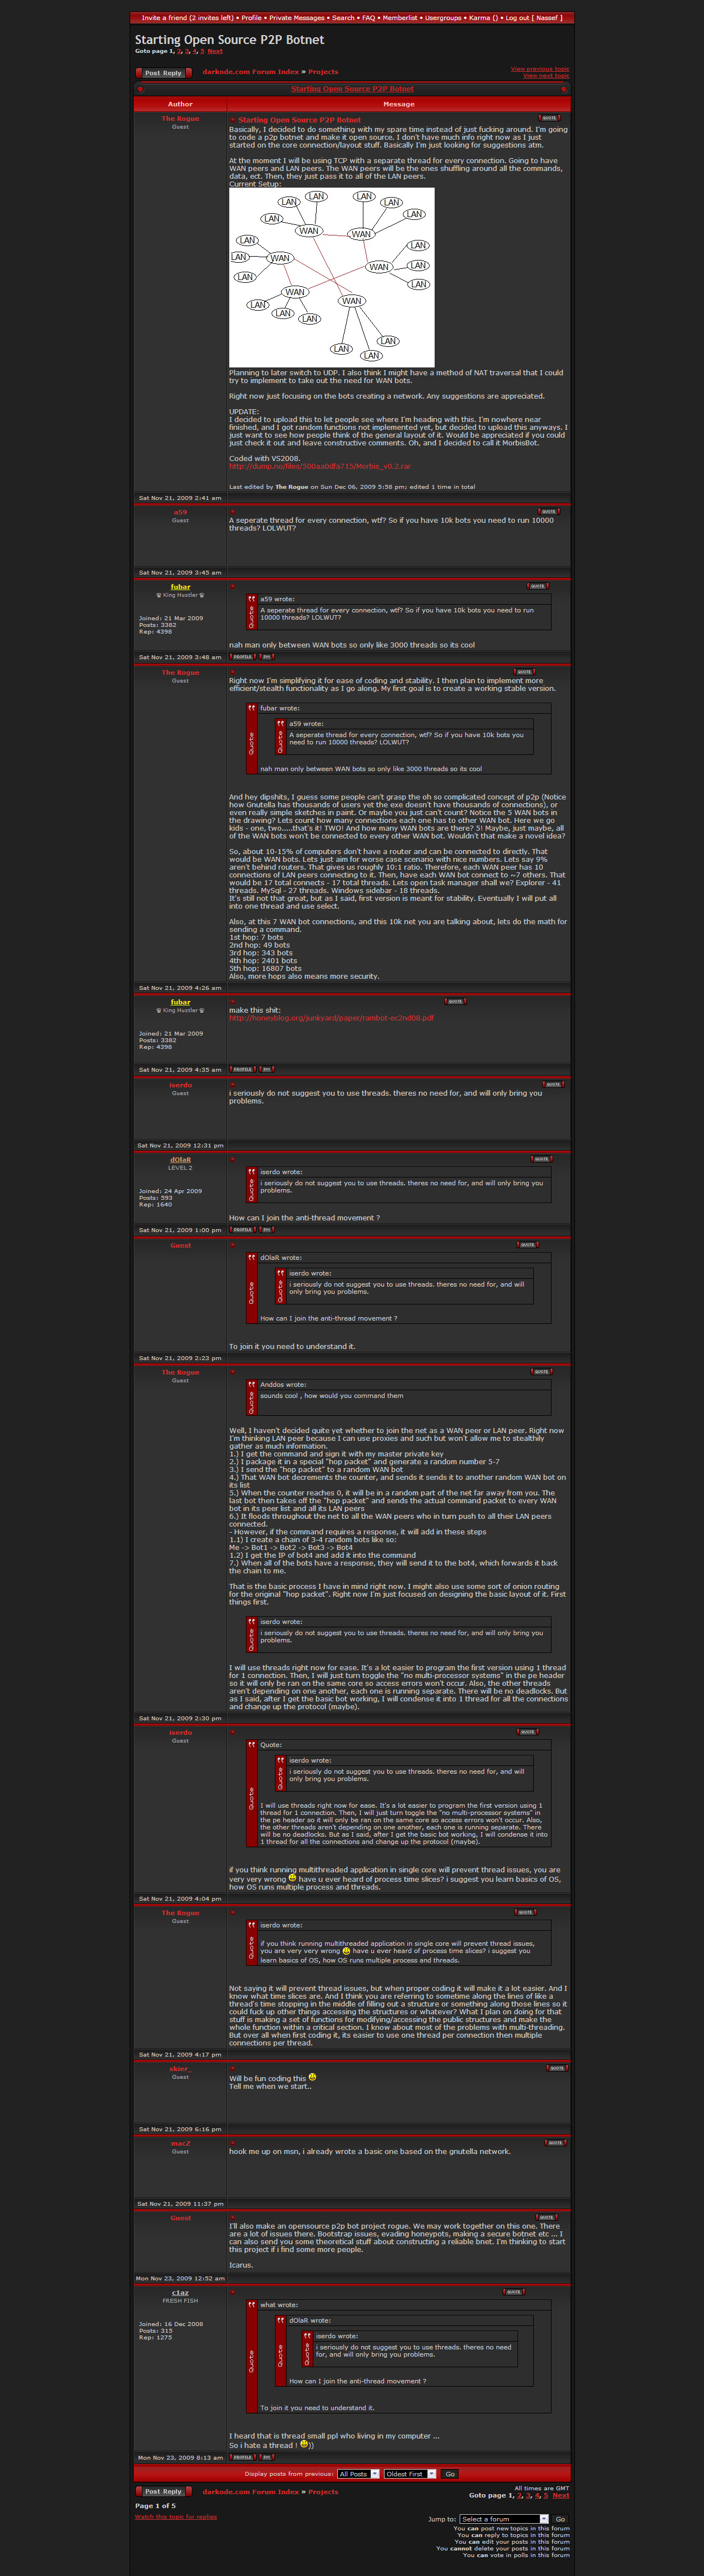Click Quote icon on The Rogue's first post
The image size is (704, 2576).
pyautogui.click(x=549, y=118)
